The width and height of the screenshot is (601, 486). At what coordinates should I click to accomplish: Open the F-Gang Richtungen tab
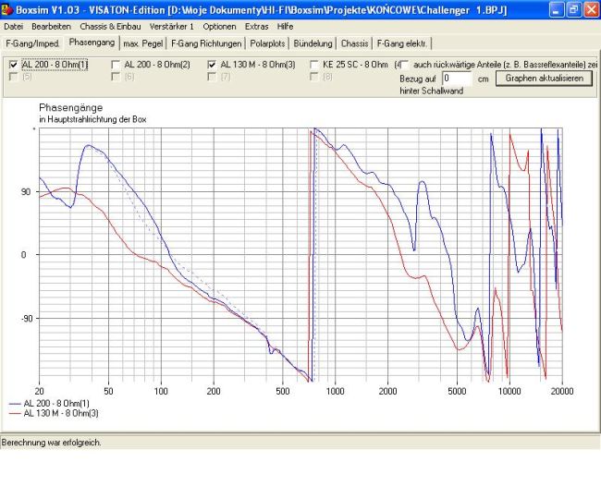point(206,43)
